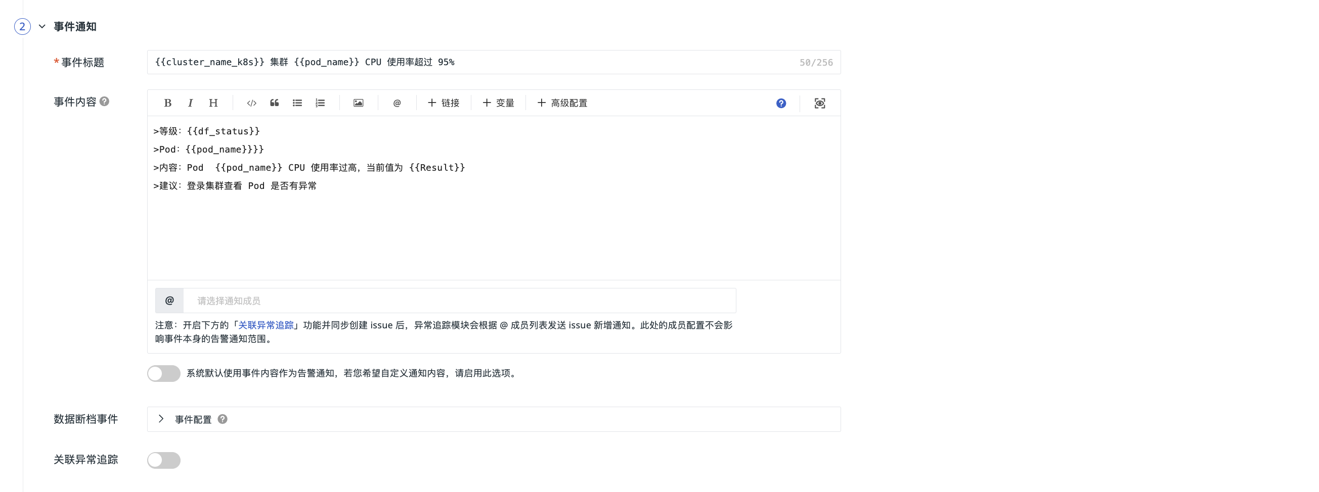
Task: Click the event content text area
Action: 494,198
